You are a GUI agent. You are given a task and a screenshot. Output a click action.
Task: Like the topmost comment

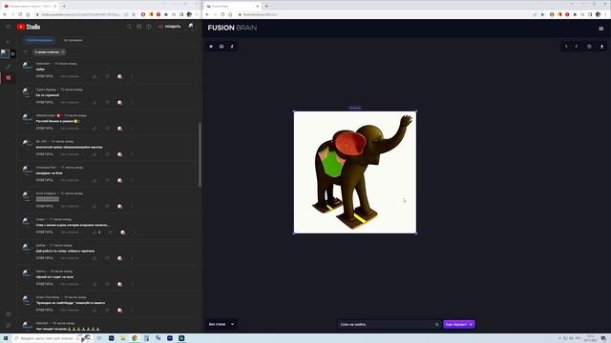(x=95, y=76)
